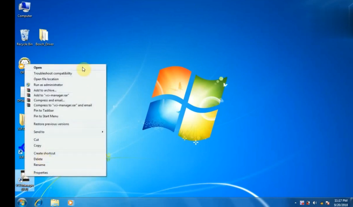Click the WinRAR icon beside Compress and email
Viewport: 353px width, 207px height.
point(28,100)
